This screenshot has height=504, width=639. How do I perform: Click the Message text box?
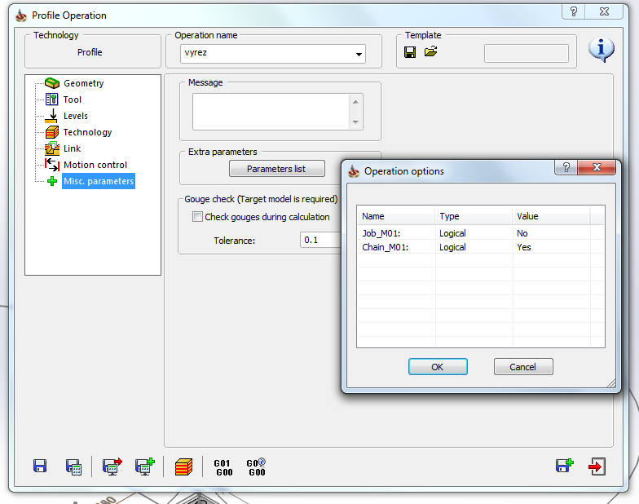click(271, 112)
